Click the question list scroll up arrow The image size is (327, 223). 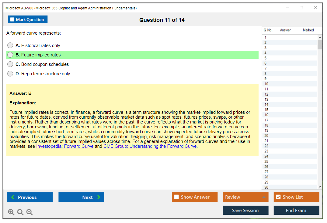(320, 37)
